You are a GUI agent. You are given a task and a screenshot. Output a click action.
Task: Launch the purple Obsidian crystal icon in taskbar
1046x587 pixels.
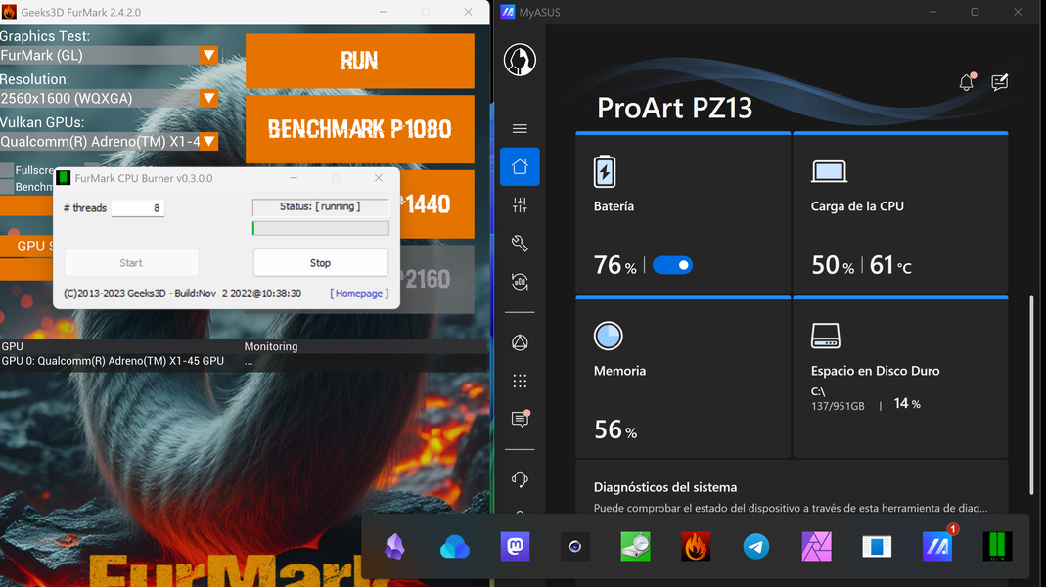point(395,547)
